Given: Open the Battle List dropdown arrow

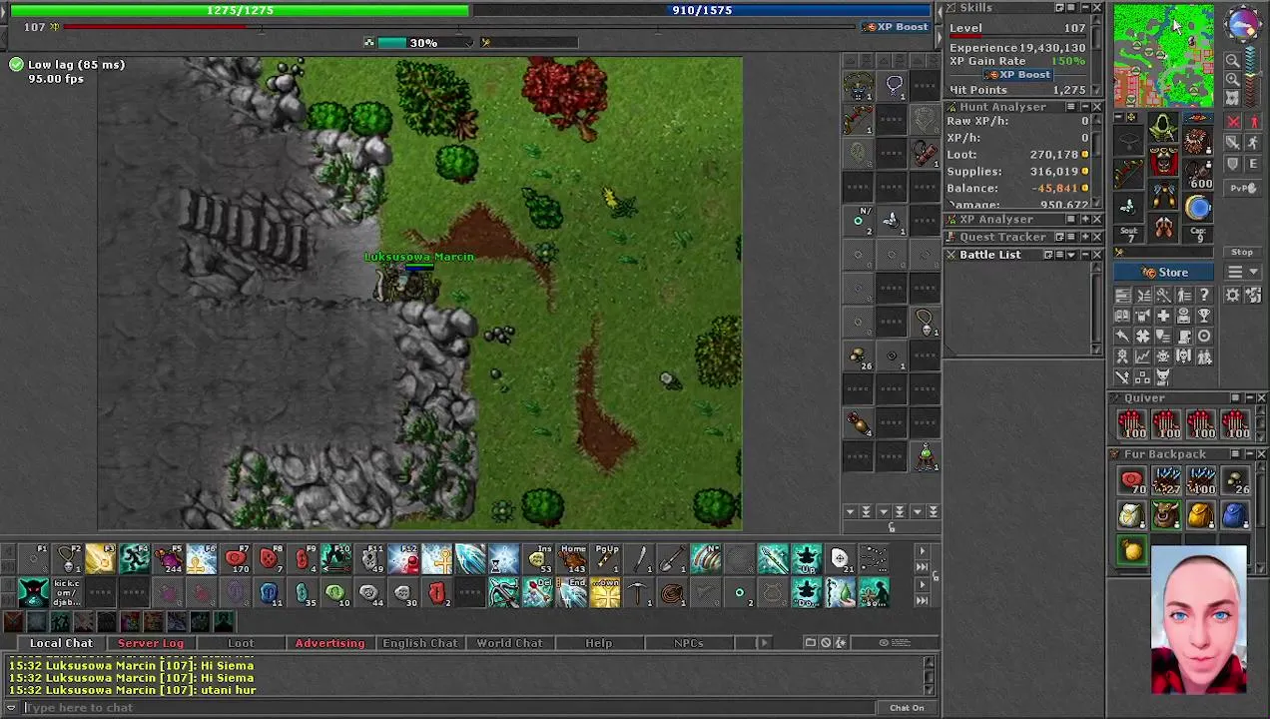Looking at the screenshot, I should (x=1071, y=255).
